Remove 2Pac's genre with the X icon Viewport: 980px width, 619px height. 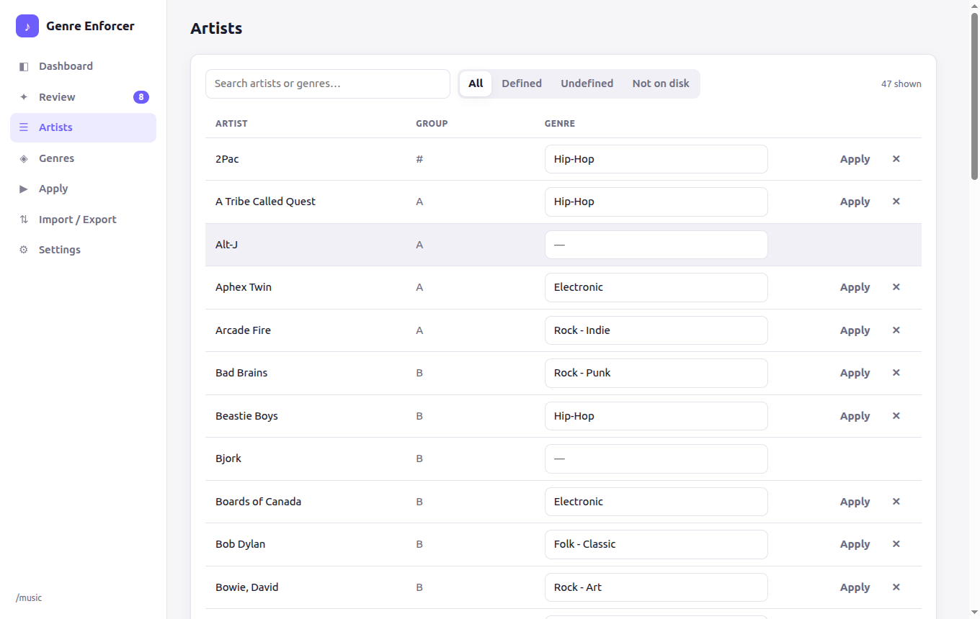point(896,159)
